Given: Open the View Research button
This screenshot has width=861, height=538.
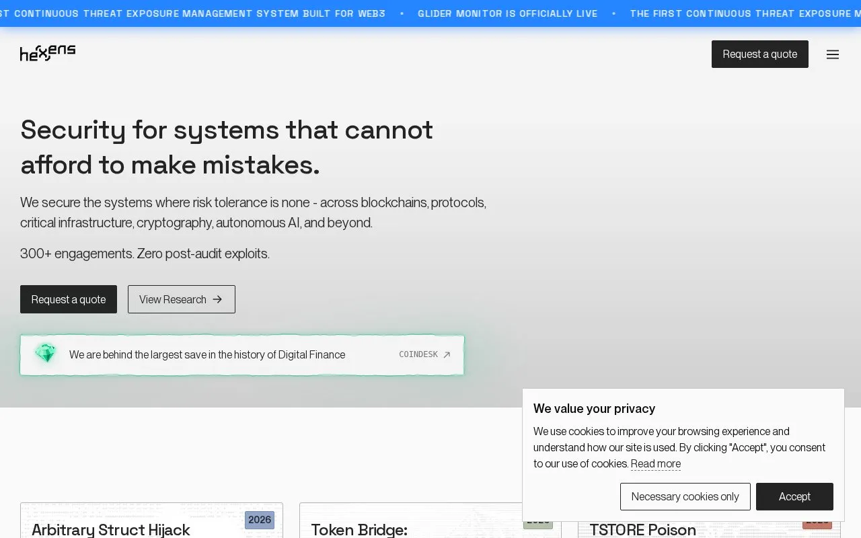Looking at the screenshot, I should [182, 299].
